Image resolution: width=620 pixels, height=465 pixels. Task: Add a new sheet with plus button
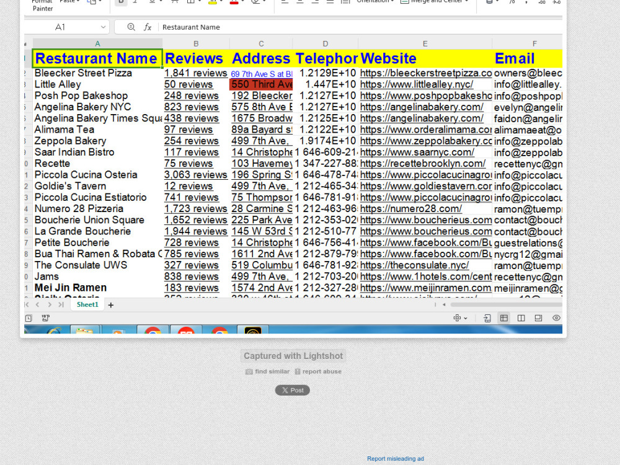111,305
